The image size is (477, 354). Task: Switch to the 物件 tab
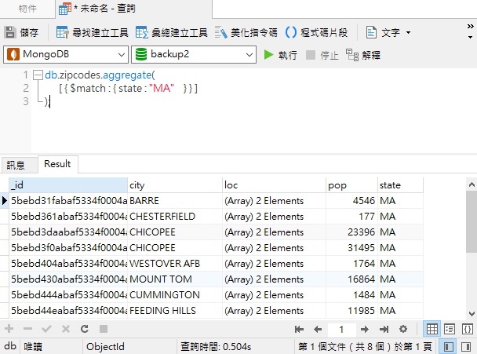(27, 9)
